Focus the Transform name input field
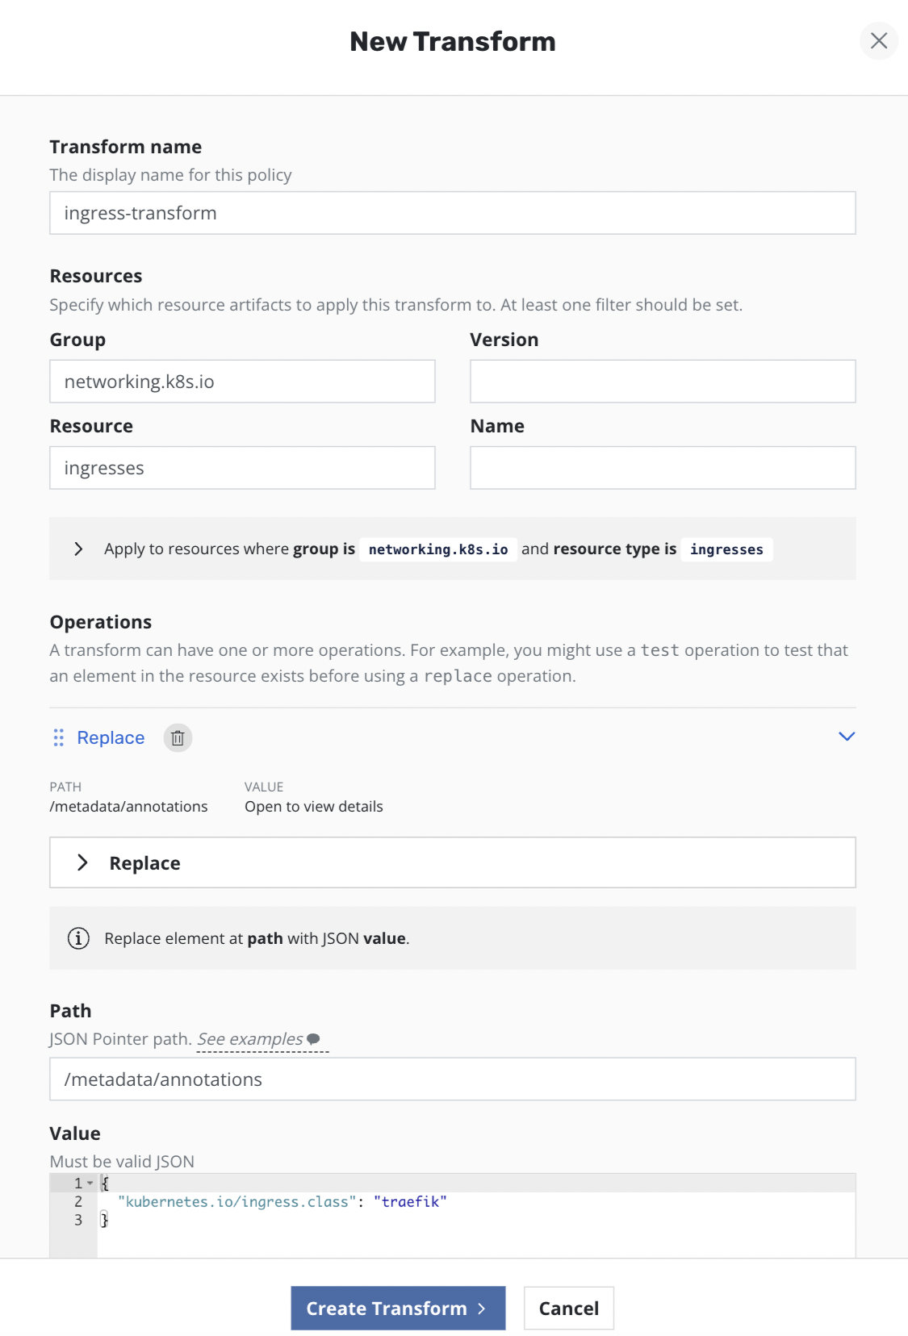Image resolution: width=908 pixels, height=1336 pixels. pos(452,213)
